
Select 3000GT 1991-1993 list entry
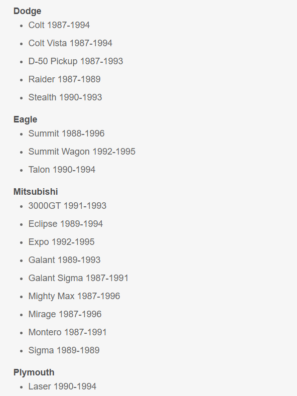pos(67,206)
